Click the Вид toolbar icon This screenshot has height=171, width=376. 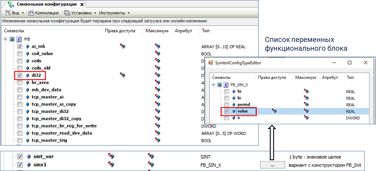pyautogui.click(x=8, y=13)
